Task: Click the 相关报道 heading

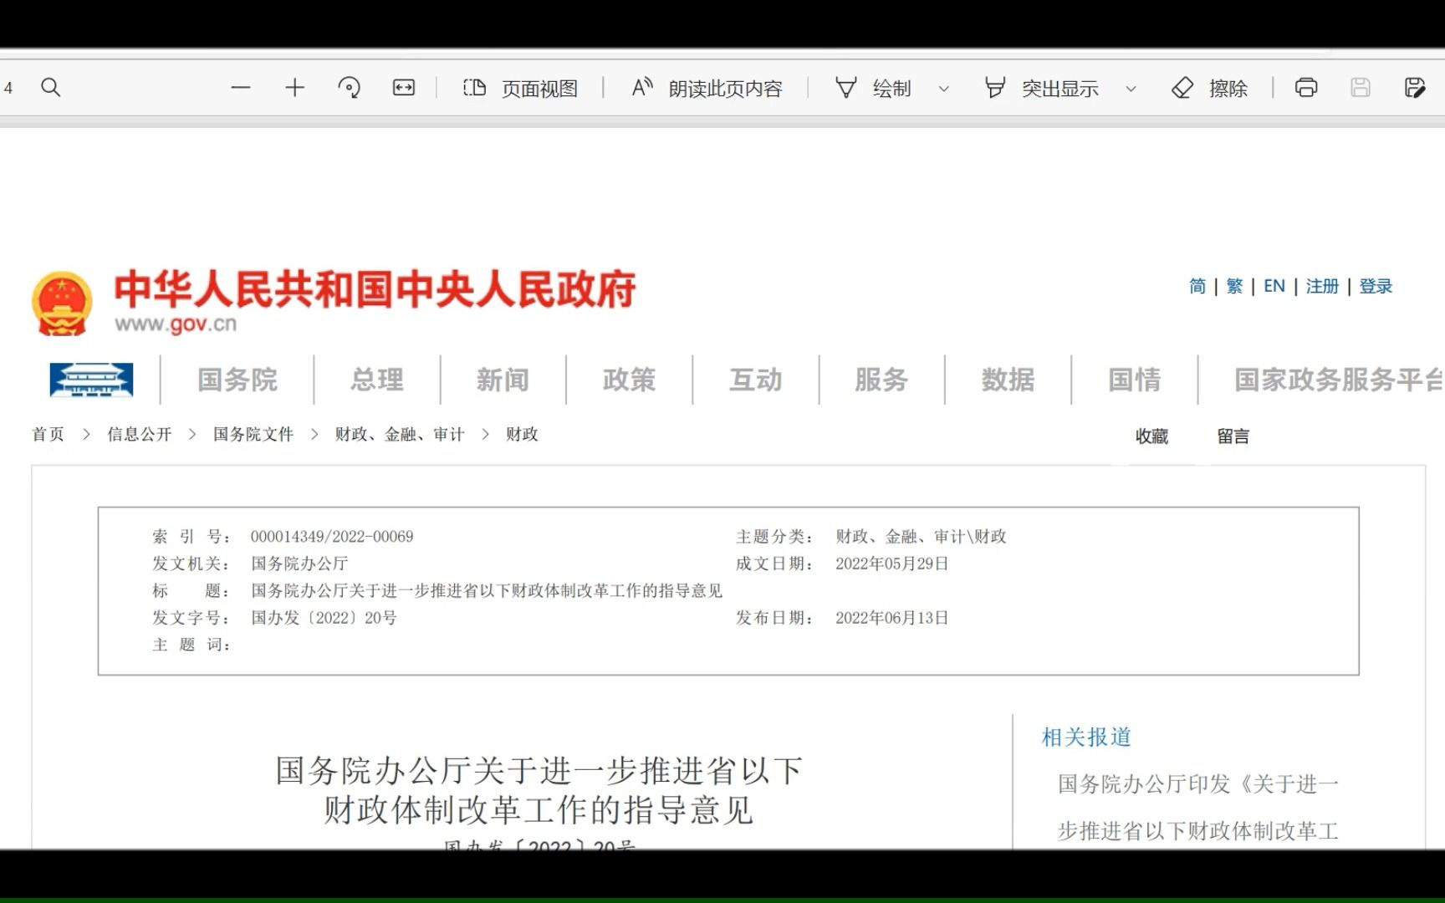Action: point(1086,737)
